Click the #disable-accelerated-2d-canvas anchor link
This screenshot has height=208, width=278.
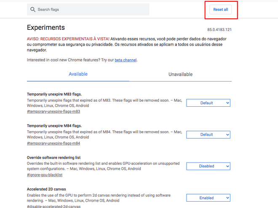click(54, 206)
